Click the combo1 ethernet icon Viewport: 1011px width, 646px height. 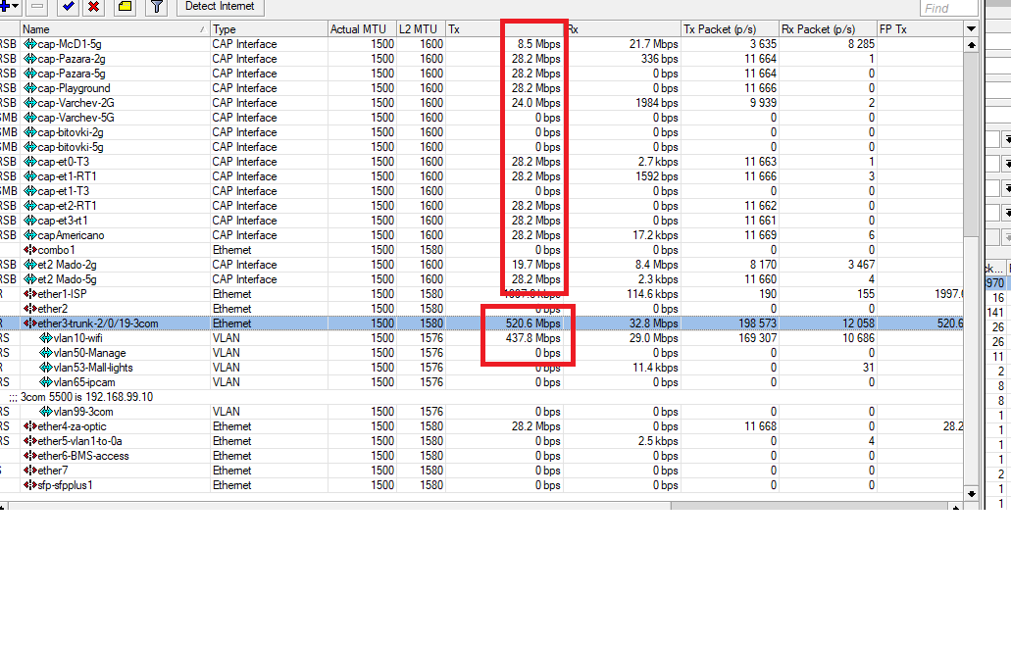(29, 250)
